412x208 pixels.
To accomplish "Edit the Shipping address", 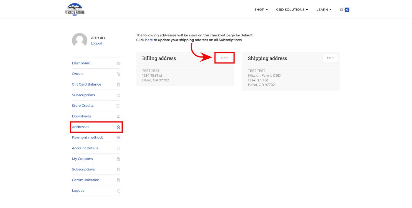I will click(x=330, y=58).
